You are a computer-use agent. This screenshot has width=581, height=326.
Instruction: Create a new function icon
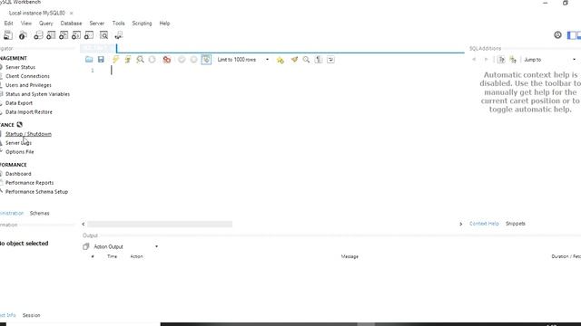tap(89, 35)
